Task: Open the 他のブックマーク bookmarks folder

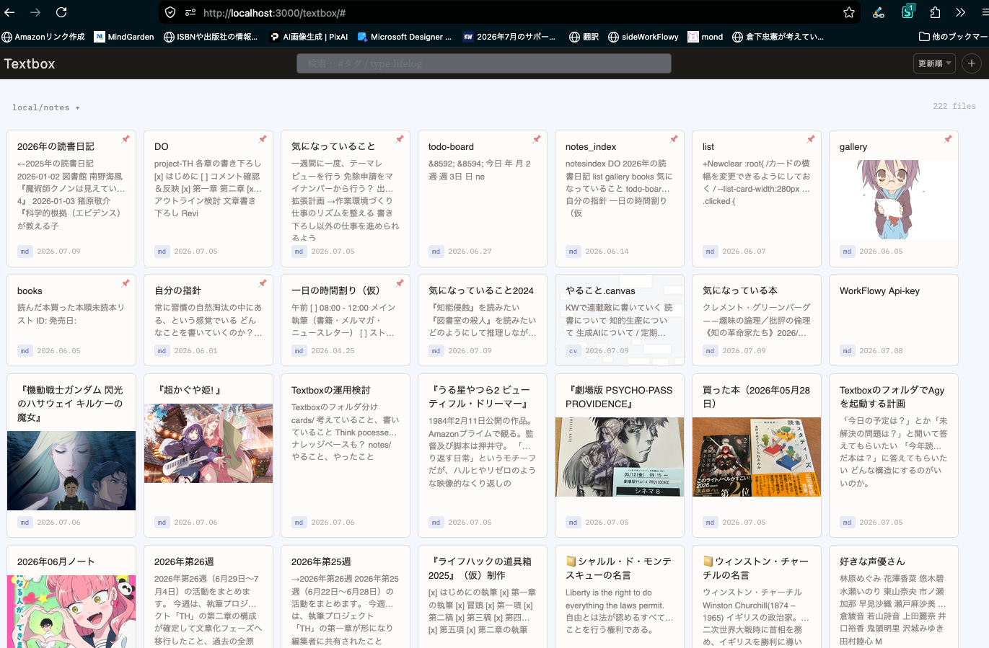Action: coord(954,37)
